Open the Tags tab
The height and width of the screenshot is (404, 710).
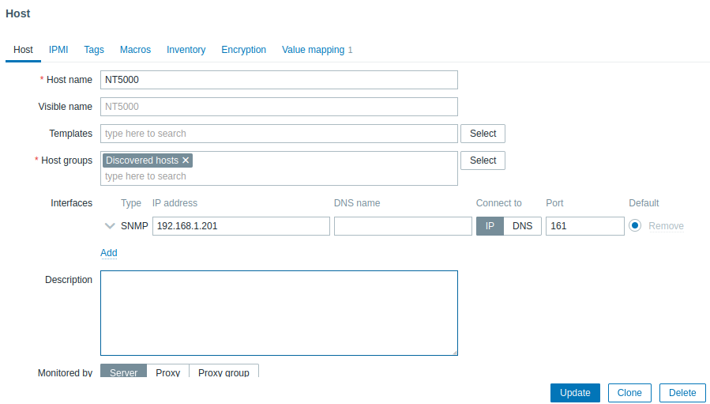point(94,50)
